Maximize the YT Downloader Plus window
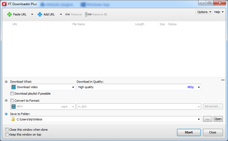 [x=209, y=3]
